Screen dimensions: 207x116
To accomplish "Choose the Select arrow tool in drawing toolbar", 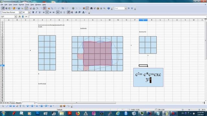I will click(3, 106).
